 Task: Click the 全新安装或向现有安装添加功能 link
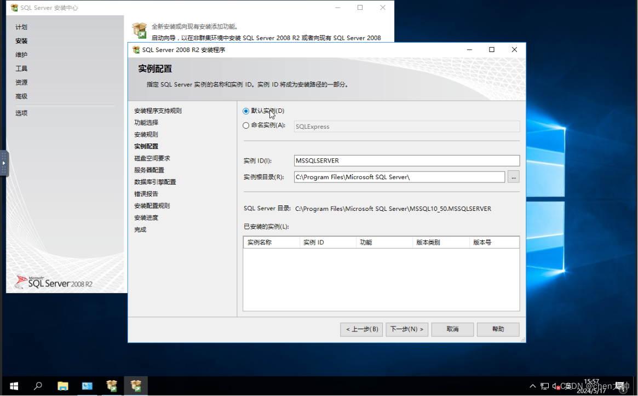pyautogui.click(x=194, y=26)
